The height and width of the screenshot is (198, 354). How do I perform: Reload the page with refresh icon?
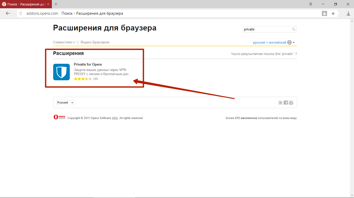21,13
